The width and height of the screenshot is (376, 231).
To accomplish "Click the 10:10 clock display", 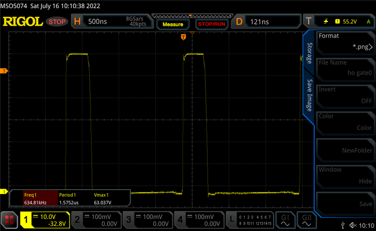I will [366, 226].
